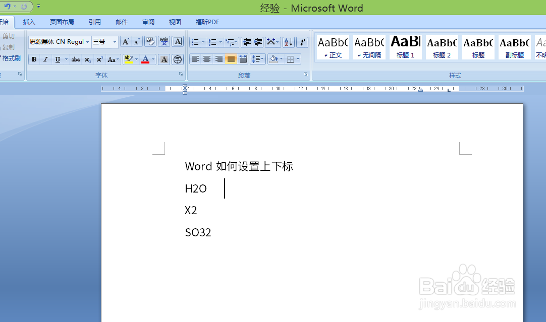The height and width of the screenshot is (322, 546).
Task: Click the numbered list button
Action: point(212,42)
